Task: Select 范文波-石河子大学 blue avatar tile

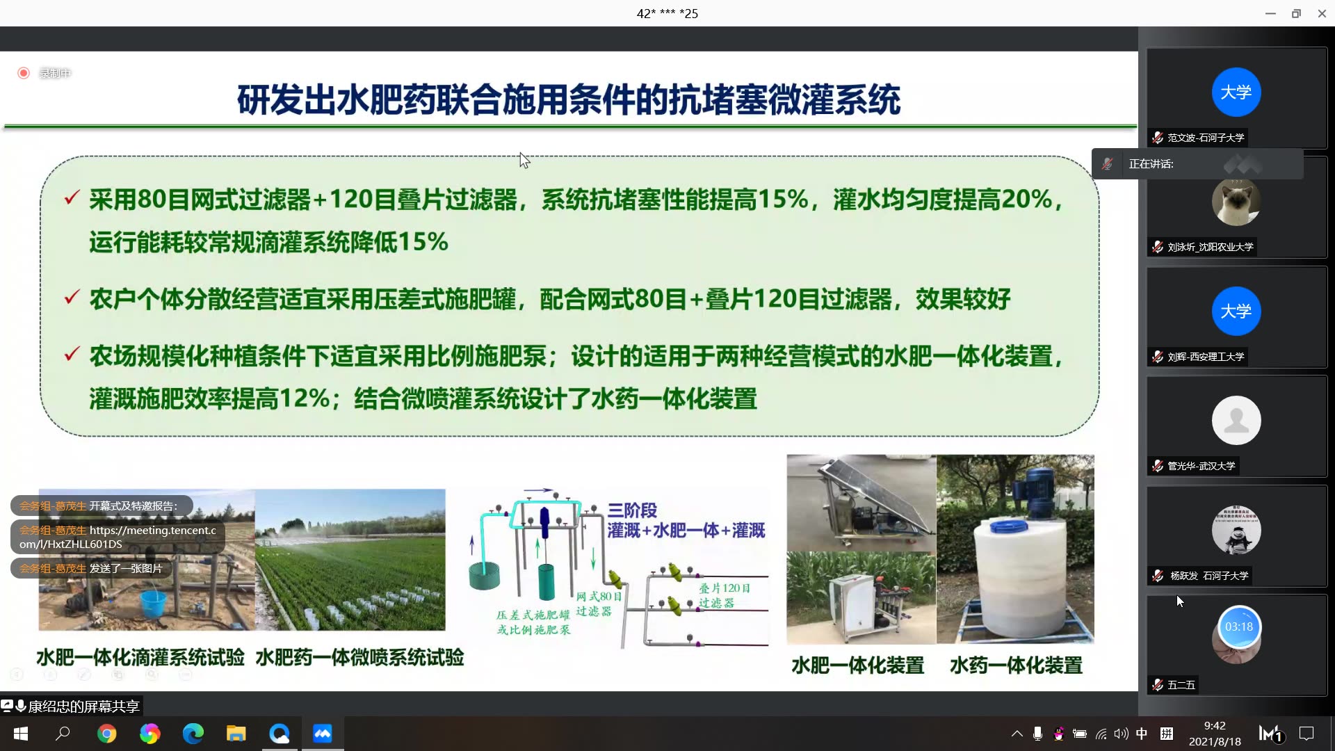Action: click(1236, 92)
